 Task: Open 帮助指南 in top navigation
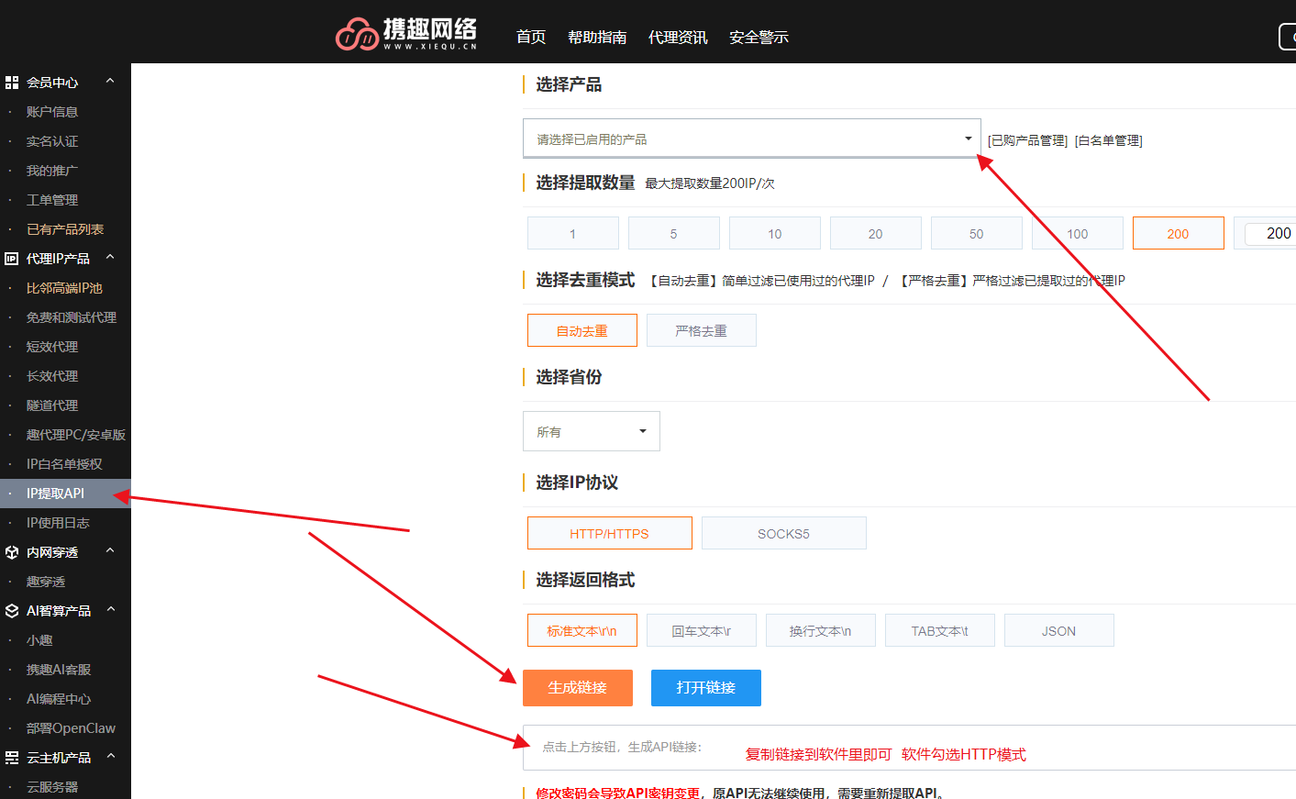597,37
